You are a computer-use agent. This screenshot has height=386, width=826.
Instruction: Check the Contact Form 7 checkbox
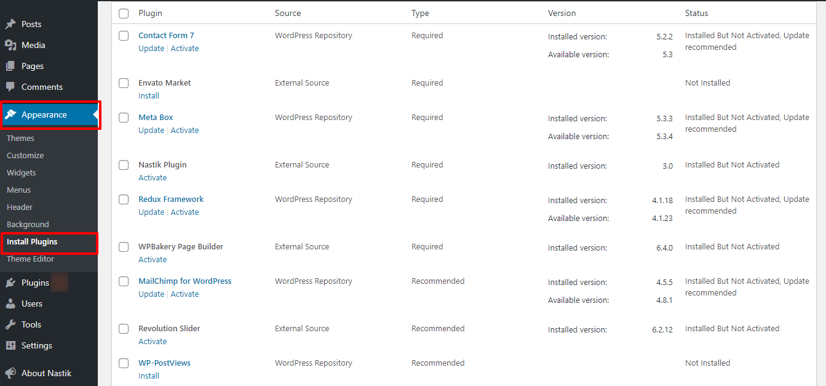click(x=124, y=36)
